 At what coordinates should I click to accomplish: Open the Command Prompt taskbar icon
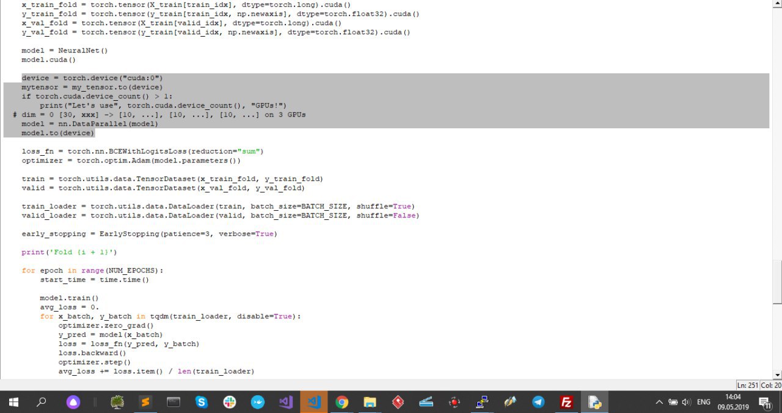[x=174, y=402]
